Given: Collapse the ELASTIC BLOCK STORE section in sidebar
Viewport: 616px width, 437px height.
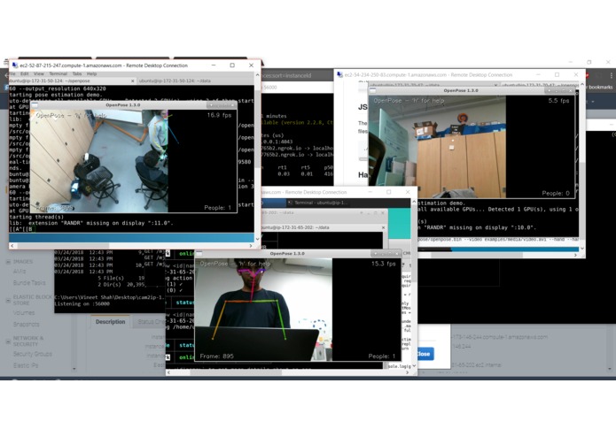Looking at the screenshot, I should pyautogui.click(x=8, y=301).
